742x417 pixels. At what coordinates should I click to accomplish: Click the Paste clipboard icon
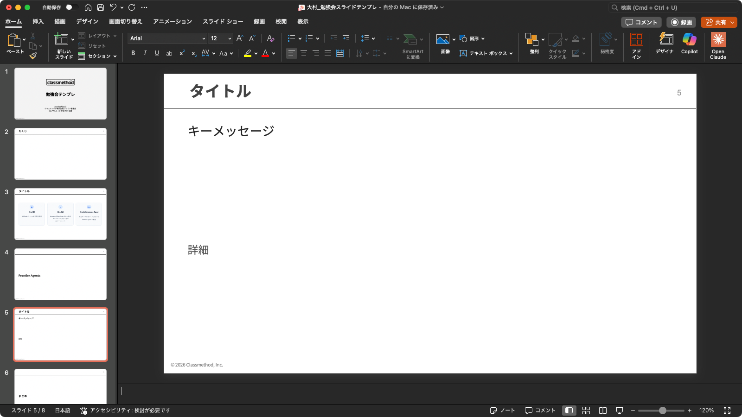13,42
